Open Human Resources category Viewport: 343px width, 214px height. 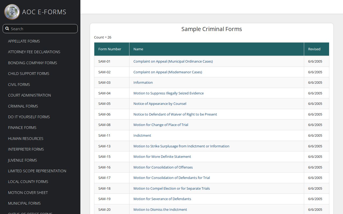(26, 139)
